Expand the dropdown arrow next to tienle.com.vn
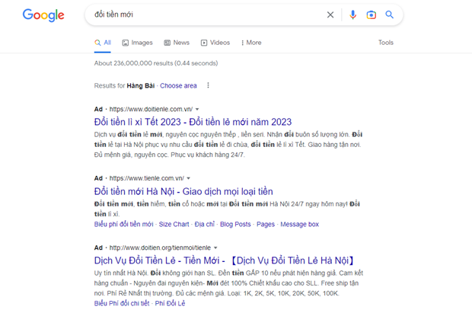The height and width of the screenshot is (313, 472). coord(189,178)
